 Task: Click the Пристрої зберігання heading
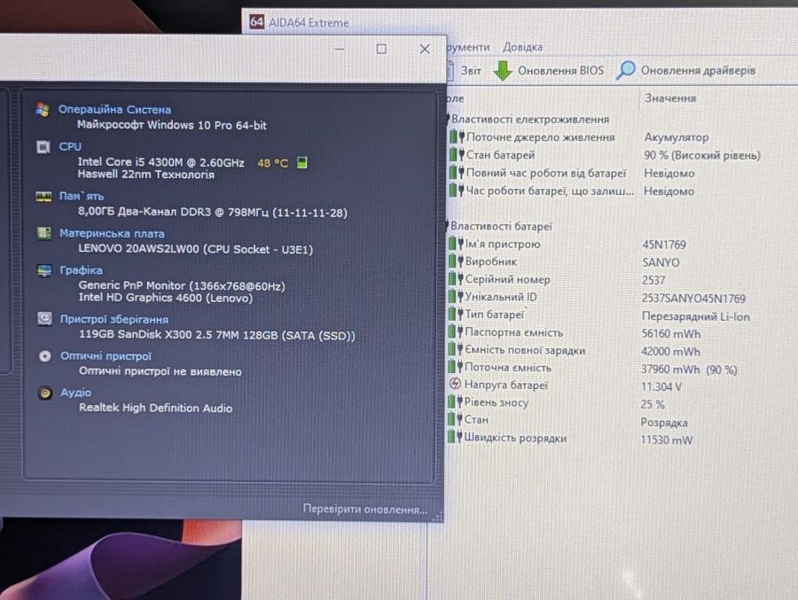point(114,320)
